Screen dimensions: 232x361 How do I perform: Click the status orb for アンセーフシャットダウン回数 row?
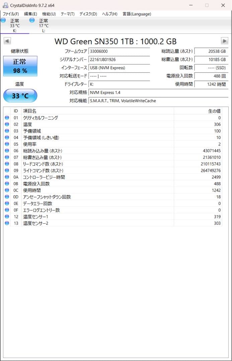point(7,197)
